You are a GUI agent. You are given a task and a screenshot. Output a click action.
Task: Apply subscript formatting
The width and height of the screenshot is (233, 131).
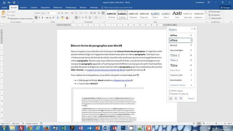coord(50,18)
